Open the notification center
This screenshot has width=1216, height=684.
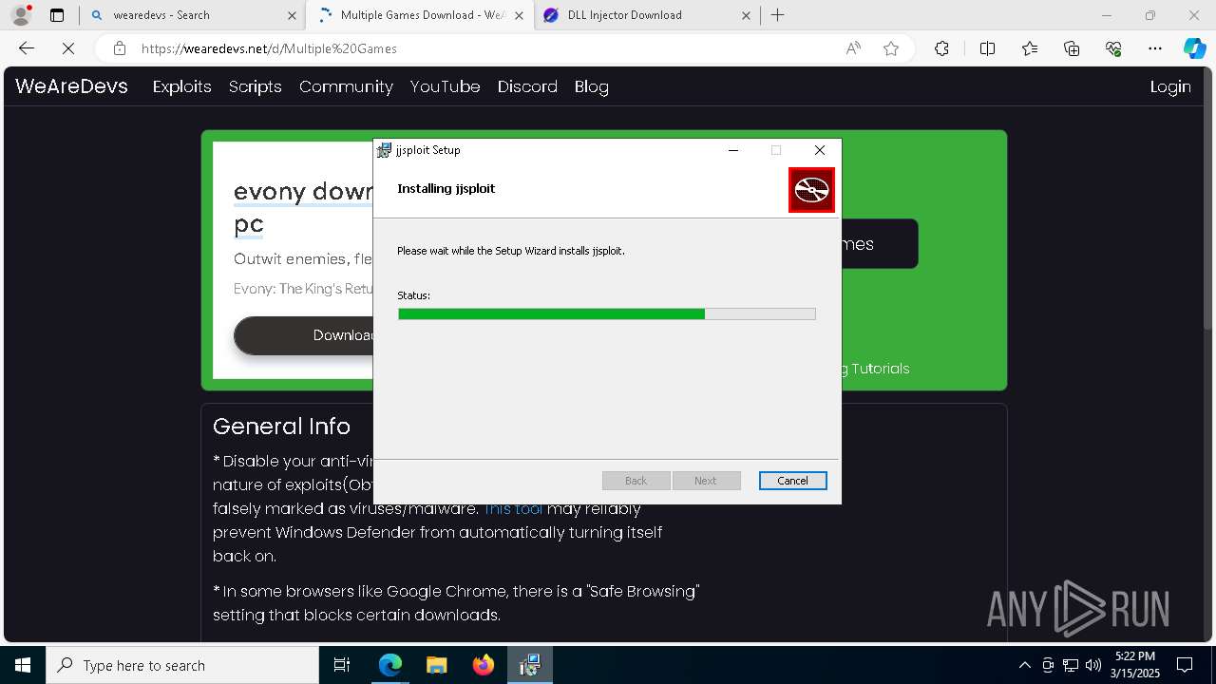pos(1186,665)
